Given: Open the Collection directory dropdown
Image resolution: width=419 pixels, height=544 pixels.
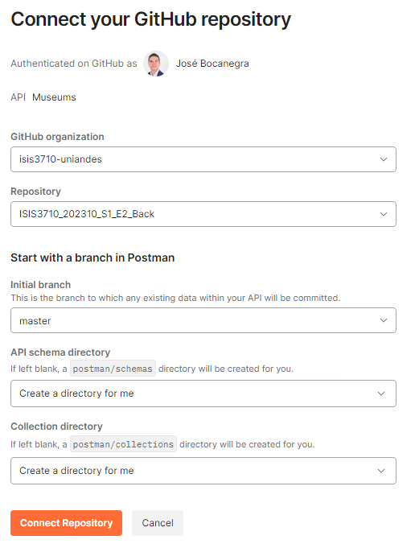Looking at the screenshot, I should click(x=203, y=471).
